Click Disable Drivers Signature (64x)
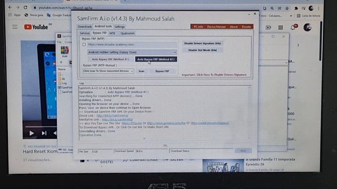337x189 pixels. coord(202,43)
